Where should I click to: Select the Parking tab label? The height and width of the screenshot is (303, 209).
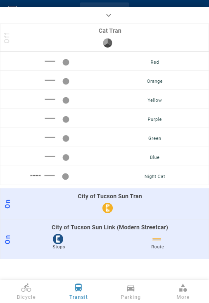(x=131, y=297)
